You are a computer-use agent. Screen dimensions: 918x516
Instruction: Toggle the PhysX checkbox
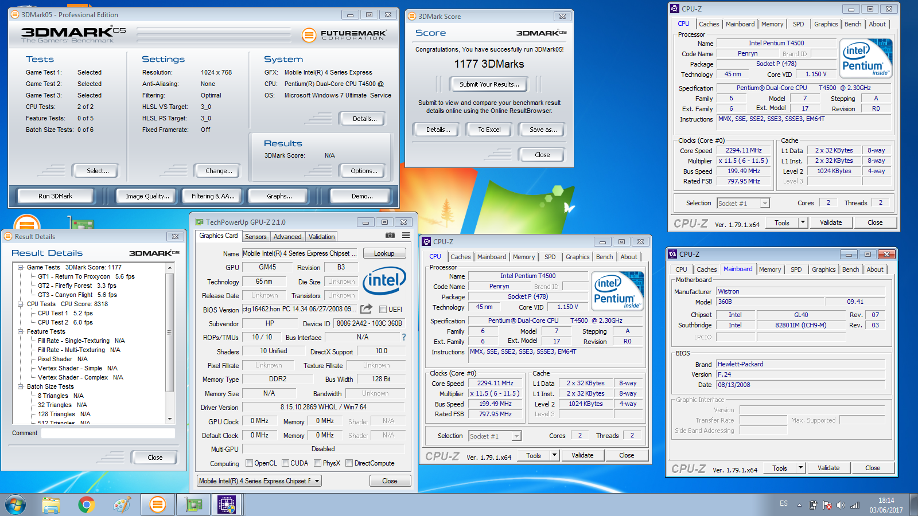(x=317, y=463)
